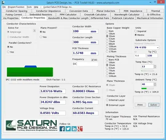This screenshot has height=140, width=166.
Task: Click the Cross Section 6.995 Sq.mm value
Action: pyautogui.click(x=85, y=102)
